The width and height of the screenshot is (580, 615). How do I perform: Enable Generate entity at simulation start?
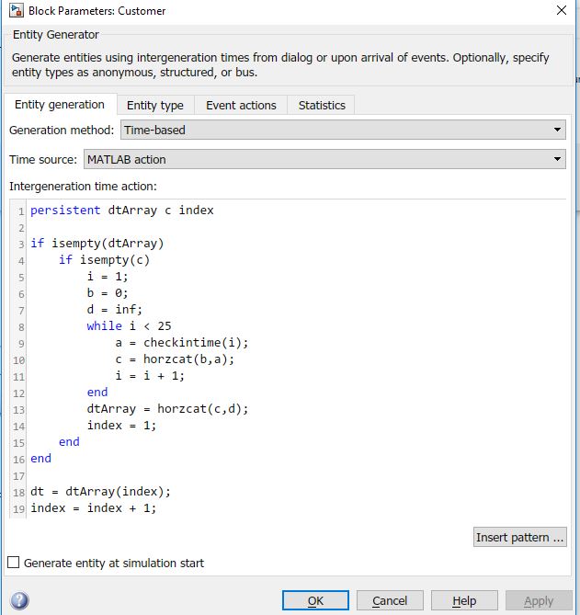coord(14,563)
